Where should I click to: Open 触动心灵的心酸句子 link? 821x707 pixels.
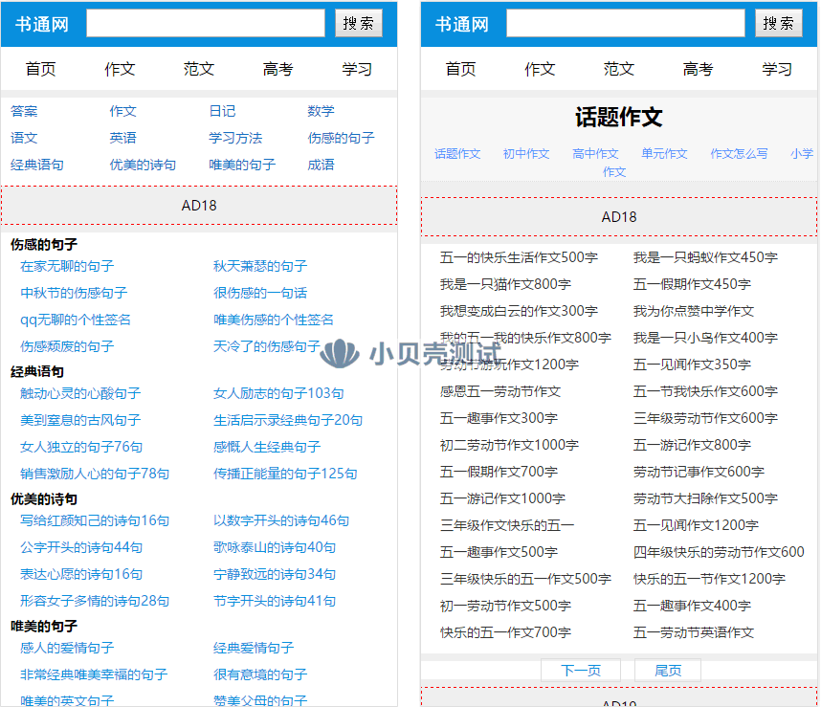point(80,393)
